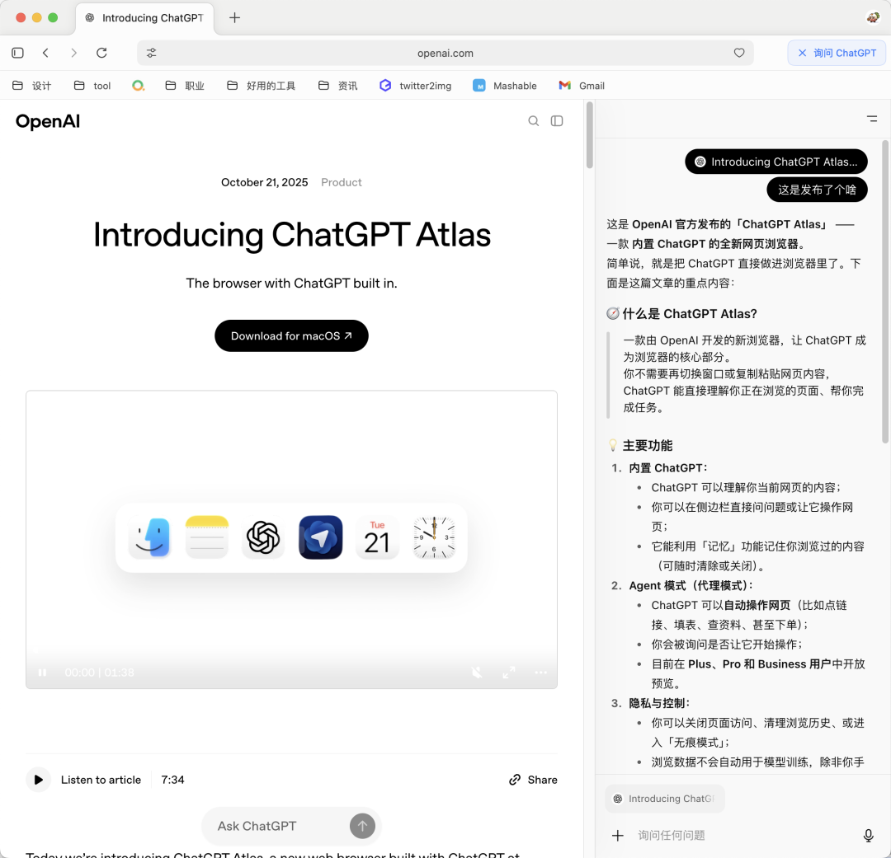Image resolution: width=891 pixels, height=858 pixels.
Task: Click the Share icon below the video
Action: click(532, 779)
